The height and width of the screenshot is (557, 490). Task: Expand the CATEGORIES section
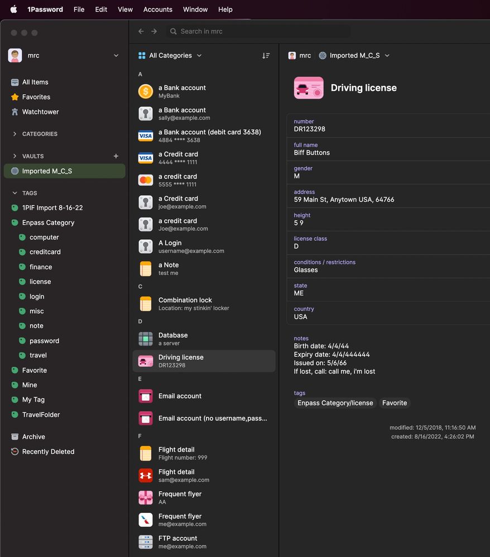[15, 134]
